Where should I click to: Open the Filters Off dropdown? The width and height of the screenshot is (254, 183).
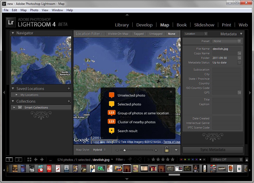[x=227, y=160]
